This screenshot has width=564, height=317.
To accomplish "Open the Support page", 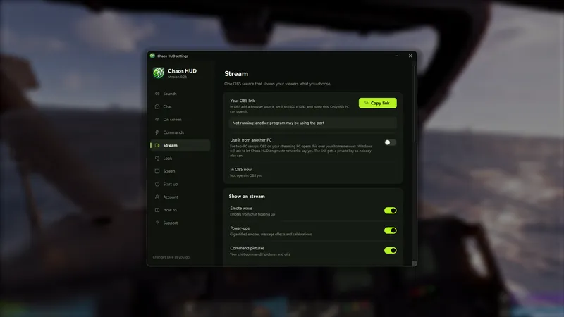I will [x=180, y=223].
